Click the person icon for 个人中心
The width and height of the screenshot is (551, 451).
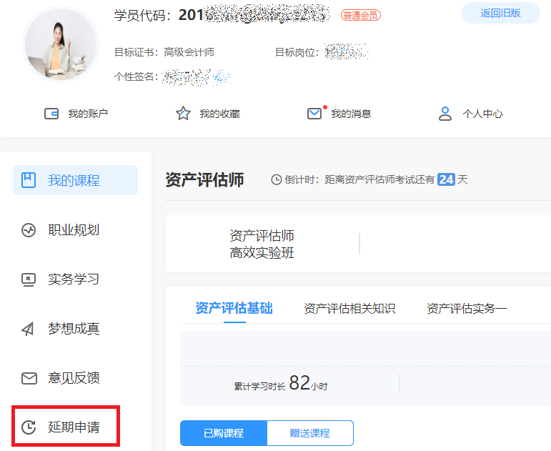tap(445, 114)
